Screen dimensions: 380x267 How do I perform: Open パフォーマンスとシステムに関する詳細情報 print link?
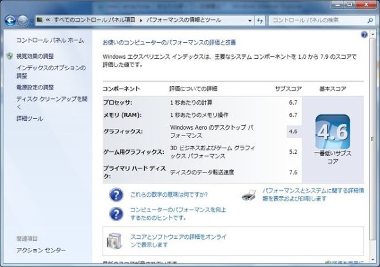313,195
